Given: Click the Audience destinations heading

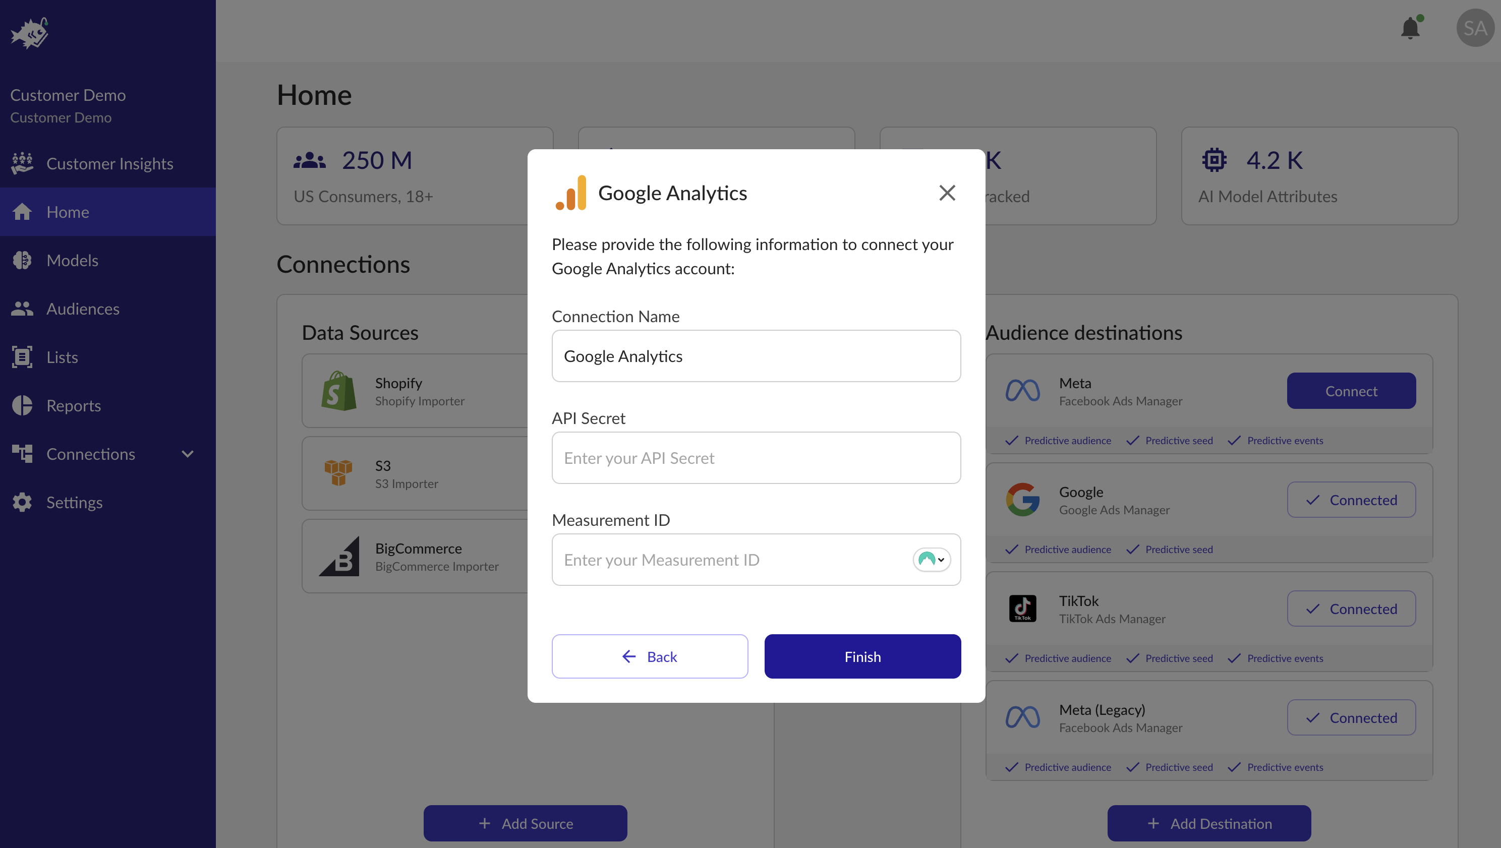Looking at the screenshot, I should pyautogui.click(x=1084, y=333).
